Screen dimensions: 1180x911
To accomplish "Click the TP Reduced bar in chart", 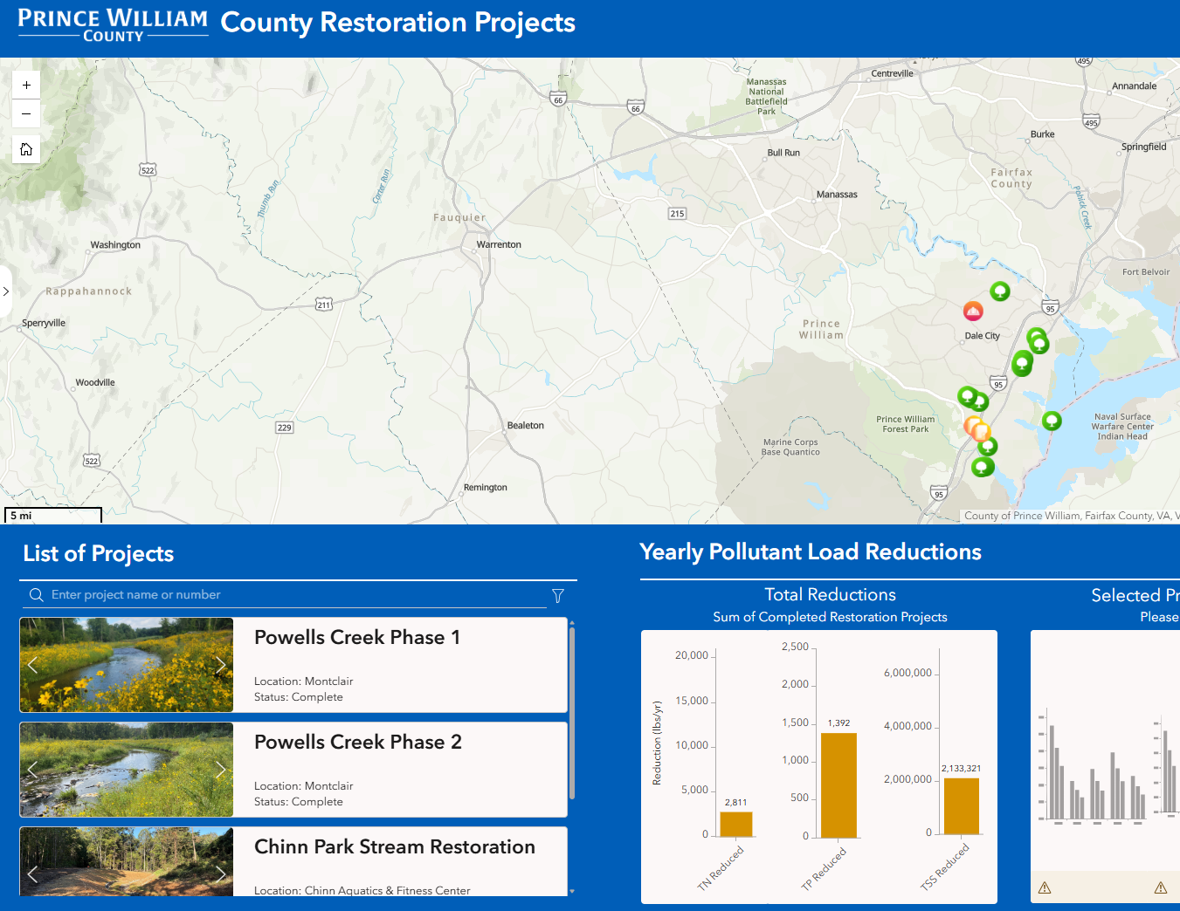I will (x=838, y=784).
